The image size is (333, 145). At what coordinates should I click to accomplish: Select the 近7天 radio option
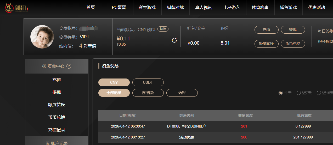click(298, 93)
